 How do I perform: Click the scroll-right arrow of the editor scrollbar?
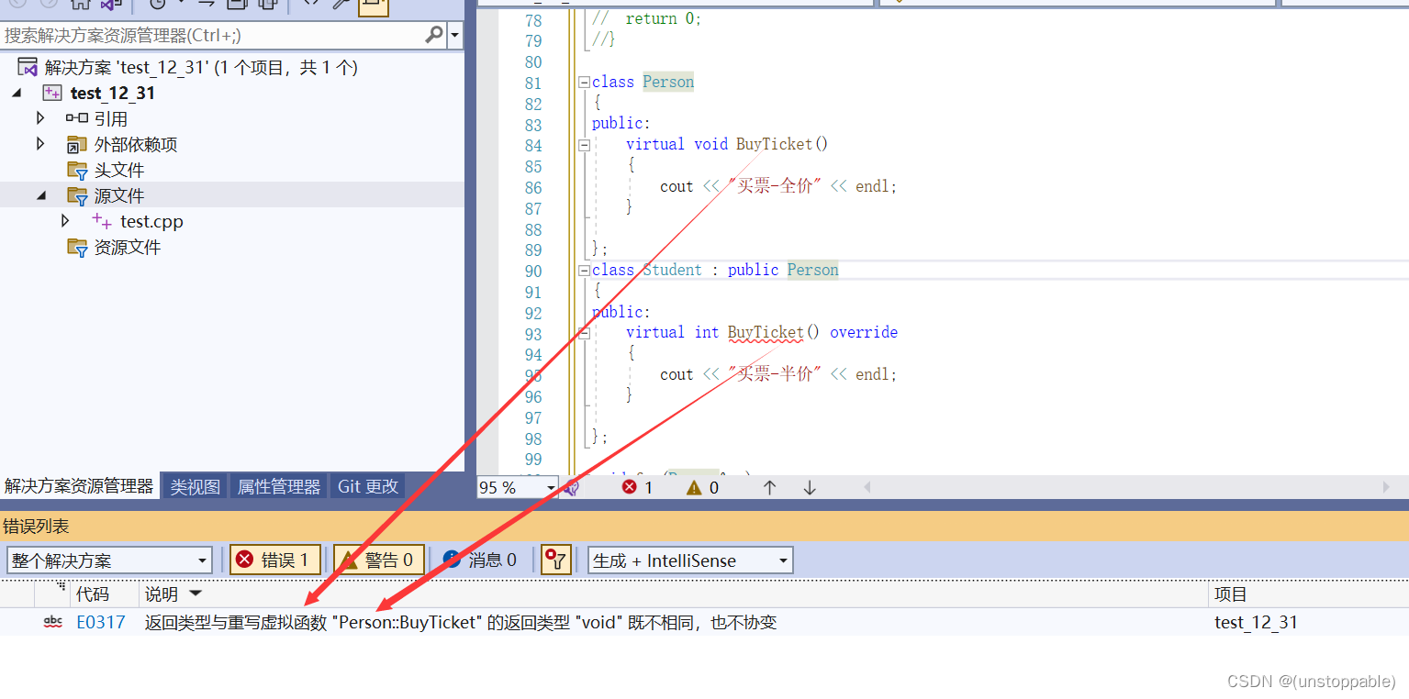1386,487
